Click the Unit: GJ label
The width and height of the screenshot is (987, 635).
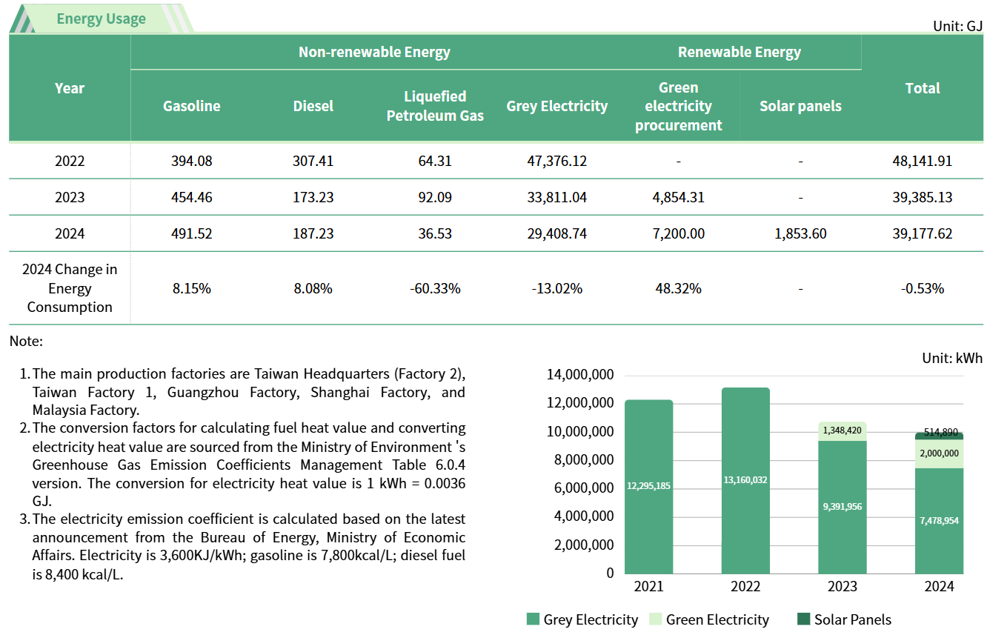click(x=958, y=24)
